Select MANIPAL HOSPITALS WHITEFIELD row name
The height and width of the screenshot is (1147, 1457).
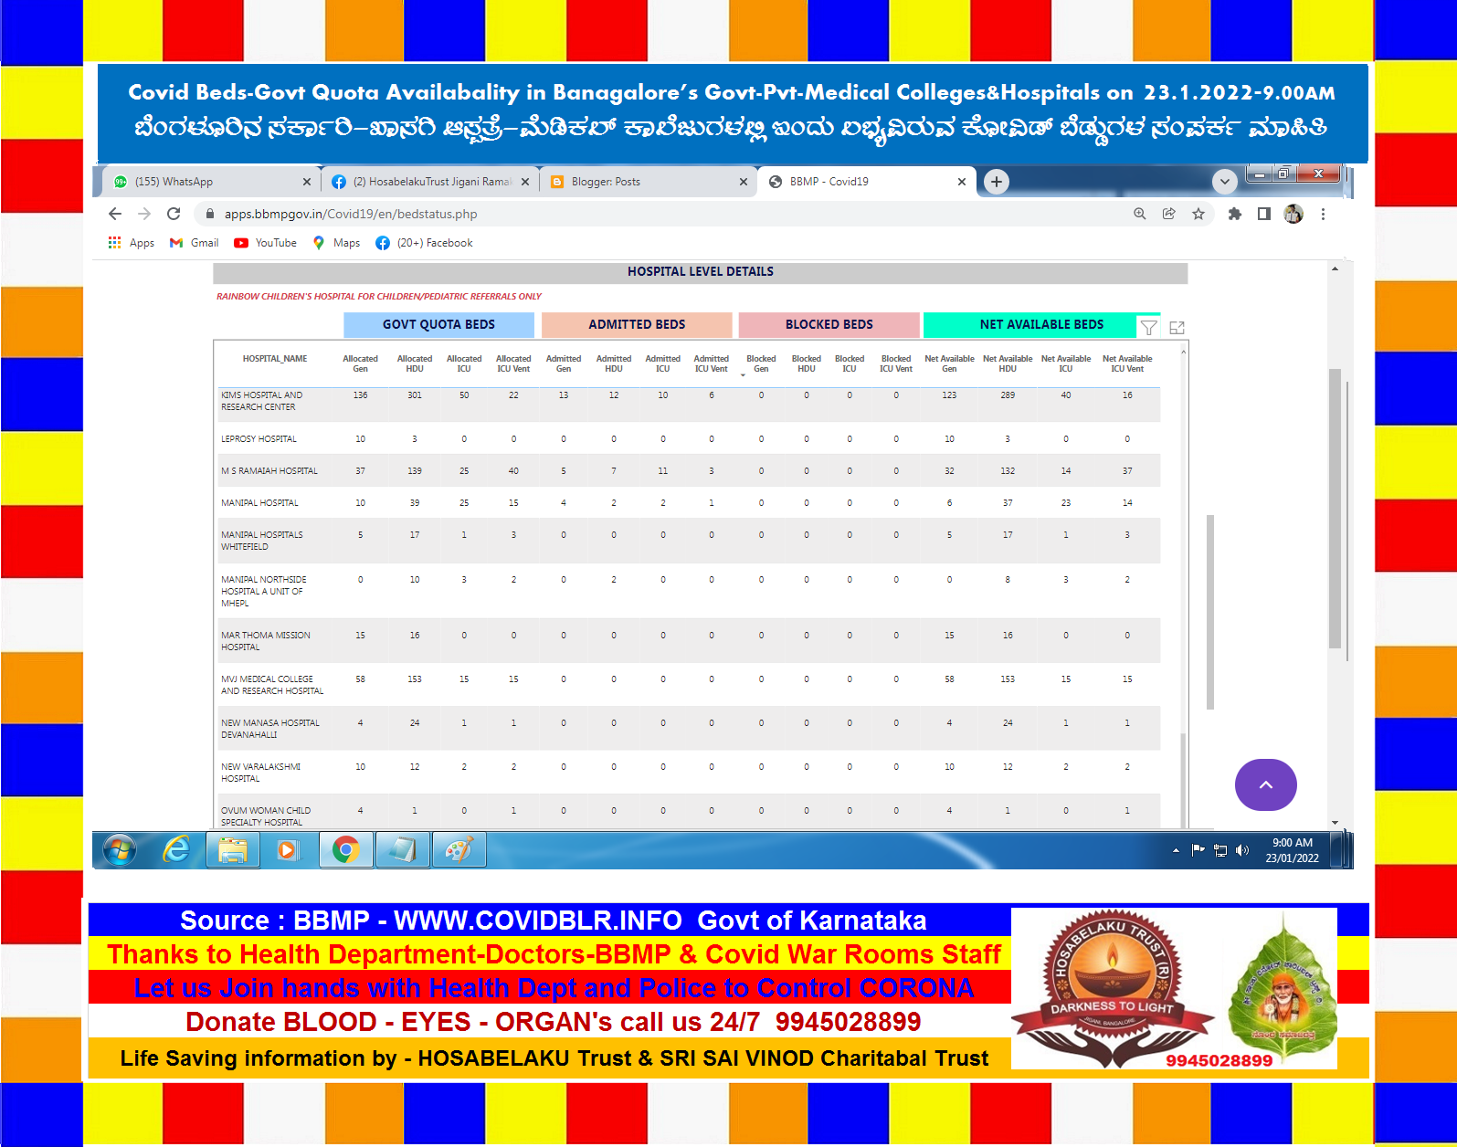tap(262, 541)
